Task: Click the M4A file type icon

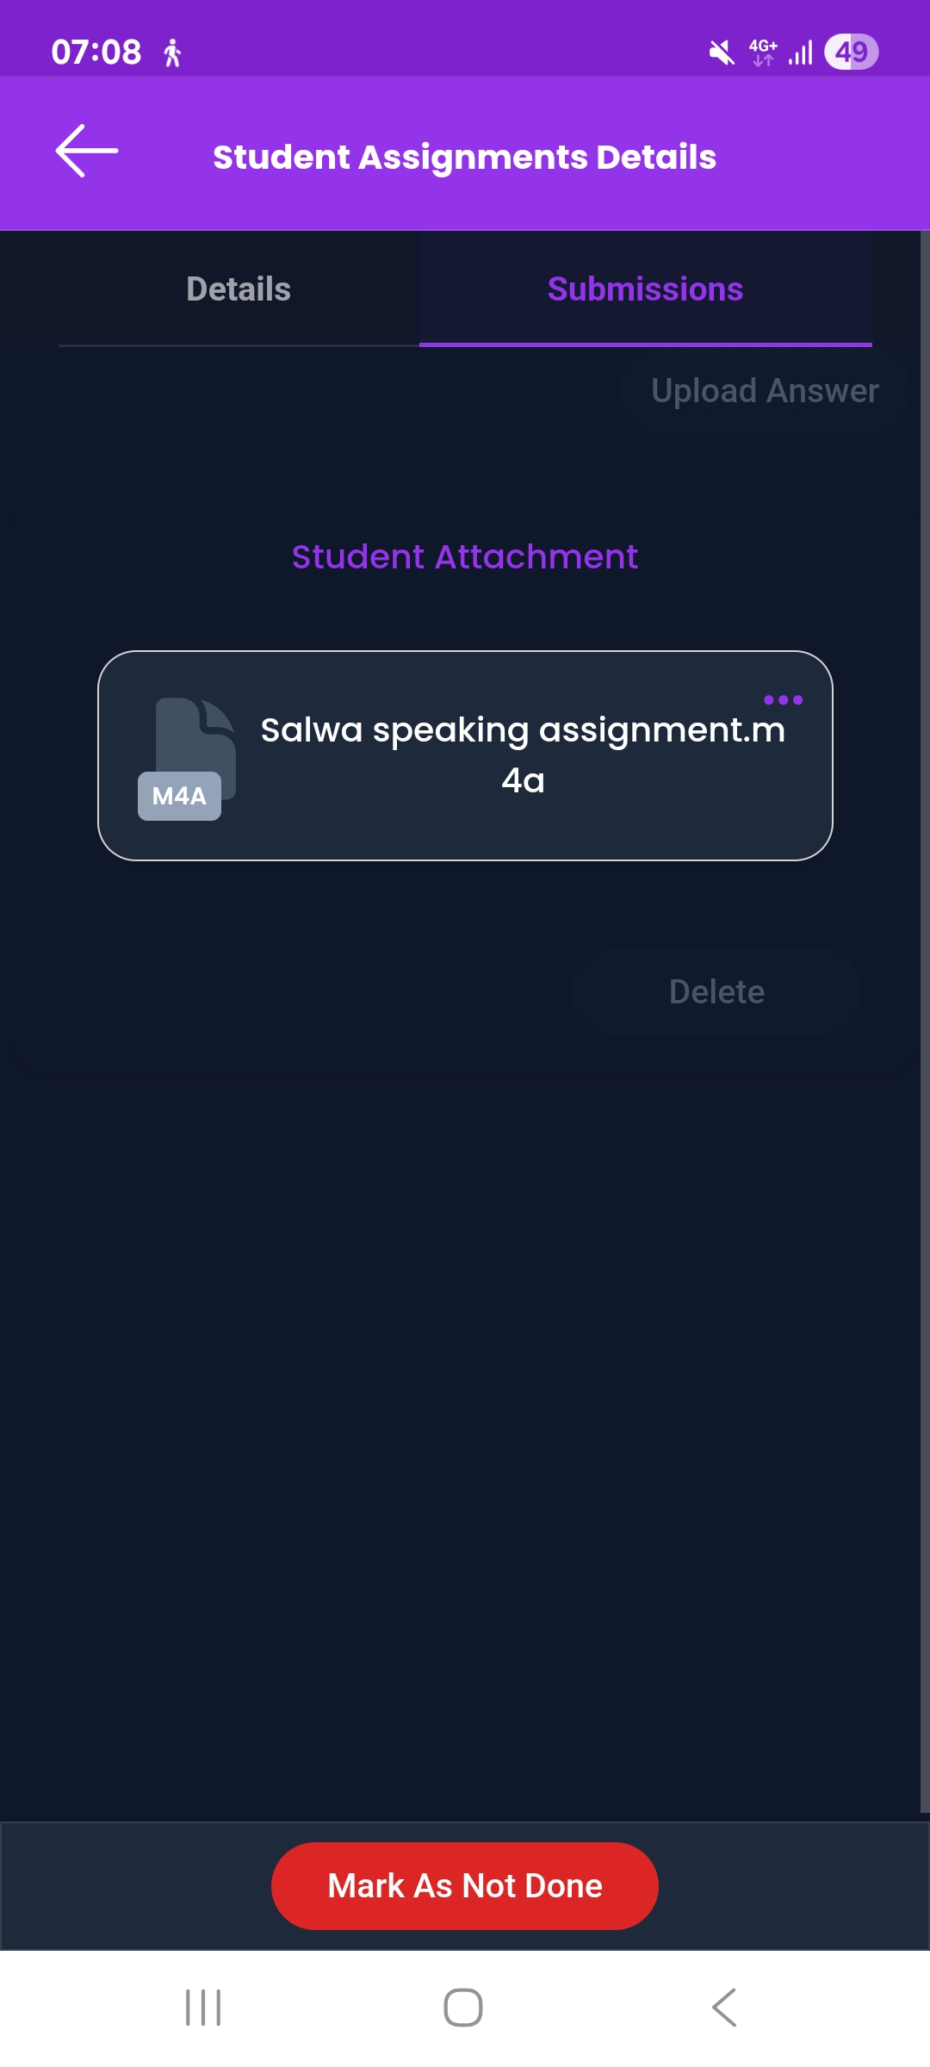Action: coord(187,760)
